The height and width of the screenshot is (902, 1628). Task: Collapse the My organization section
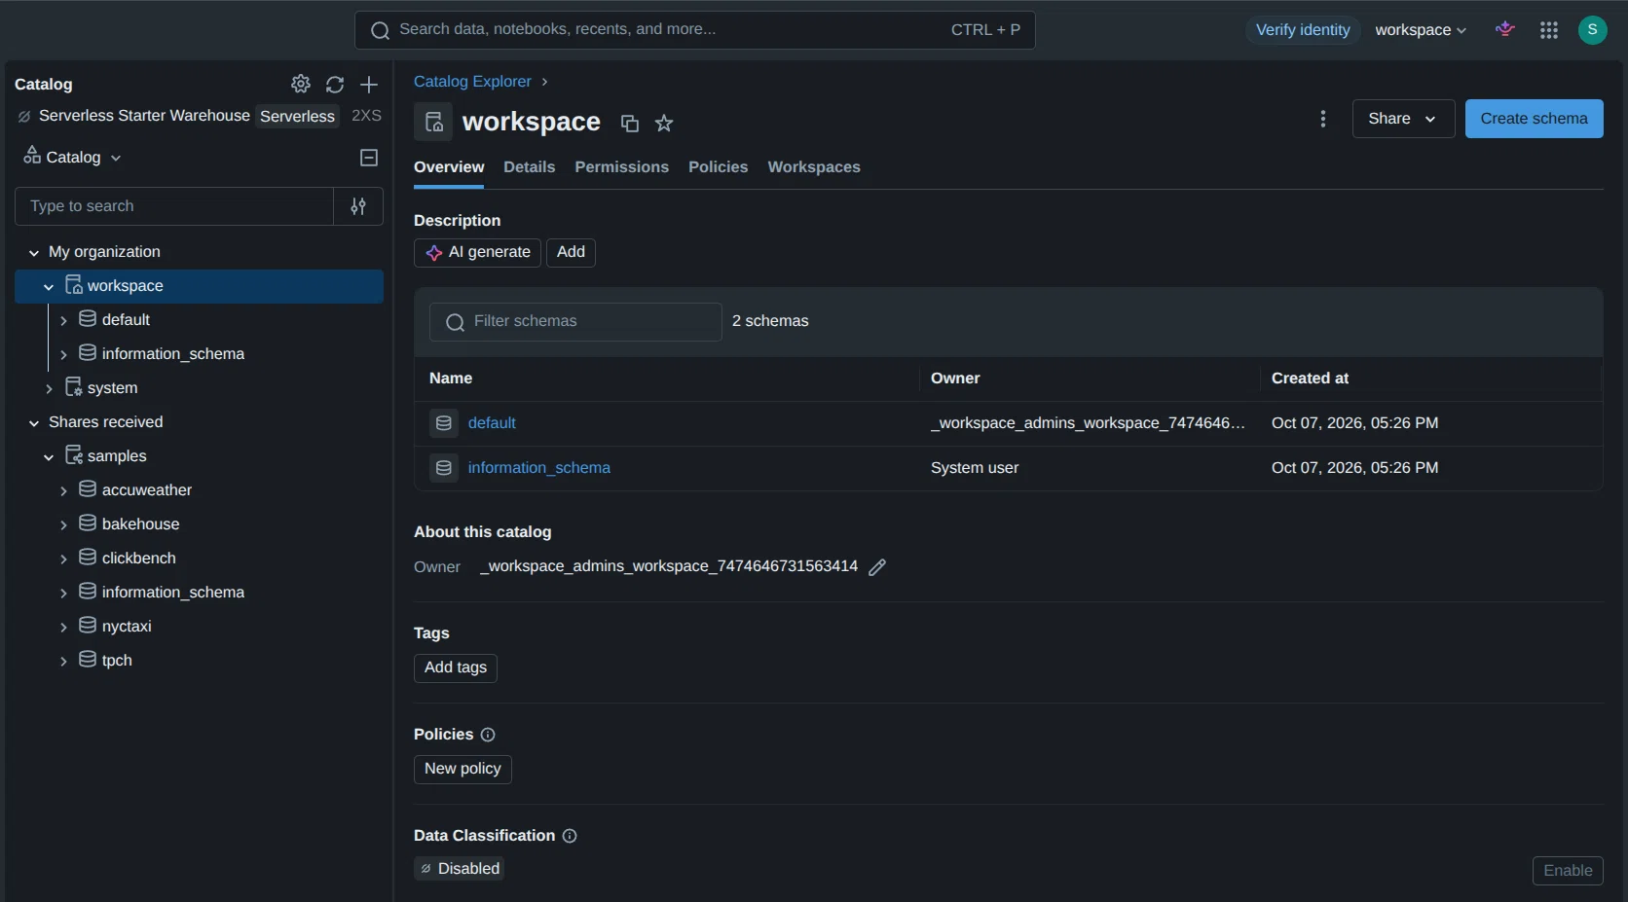tap(34, 253)
